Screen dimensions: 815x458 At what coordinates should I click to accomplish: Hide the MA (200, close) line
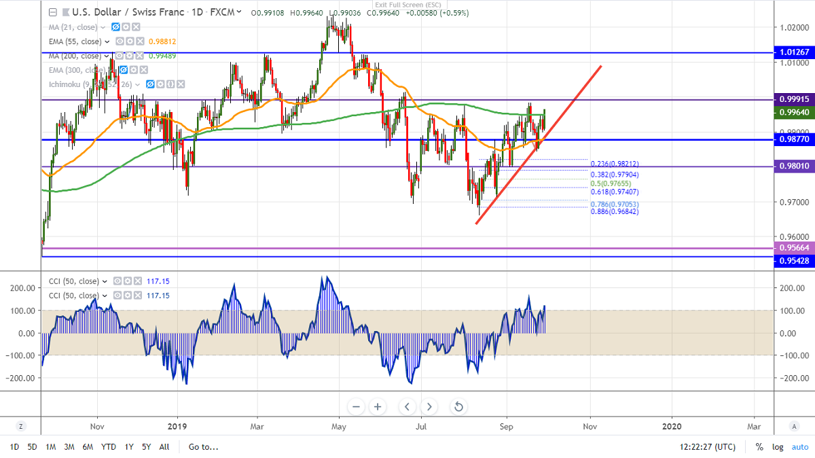[x=120, y=56]
